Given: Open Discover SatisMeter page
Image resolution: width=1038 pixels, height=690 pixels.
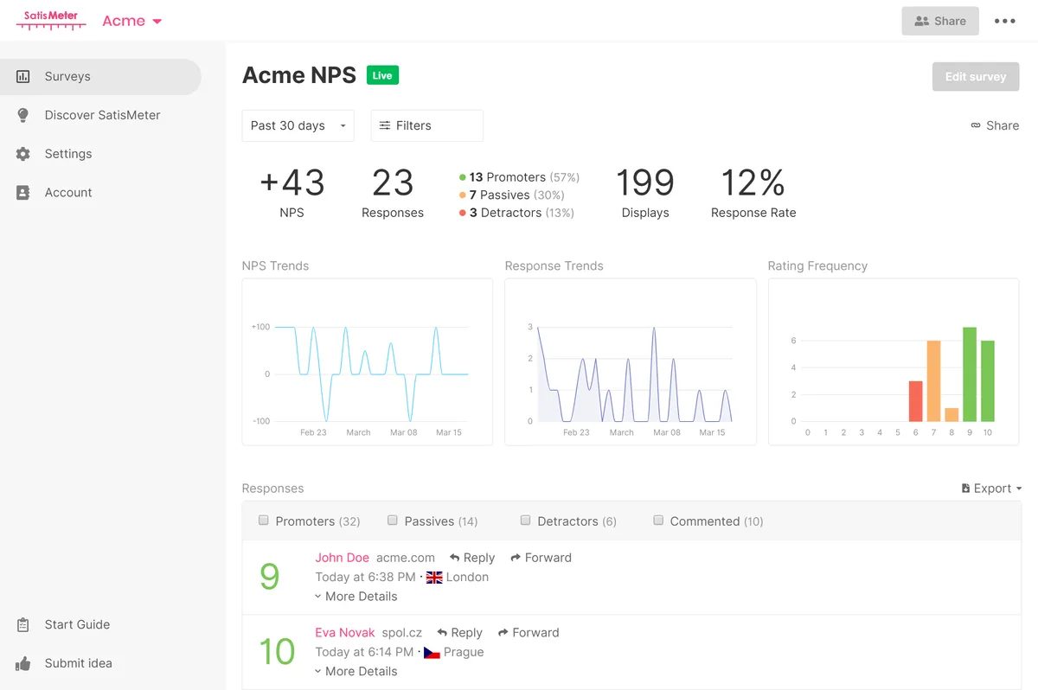Looking at the screenshot, I should [x=102, y=115].
